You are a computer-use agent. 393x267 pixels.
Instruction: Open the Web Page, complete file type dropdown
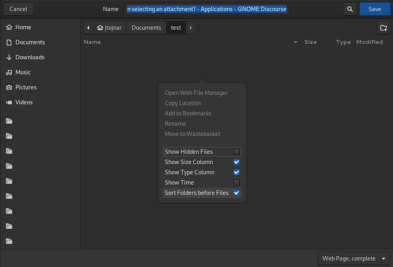coord(354,258)
